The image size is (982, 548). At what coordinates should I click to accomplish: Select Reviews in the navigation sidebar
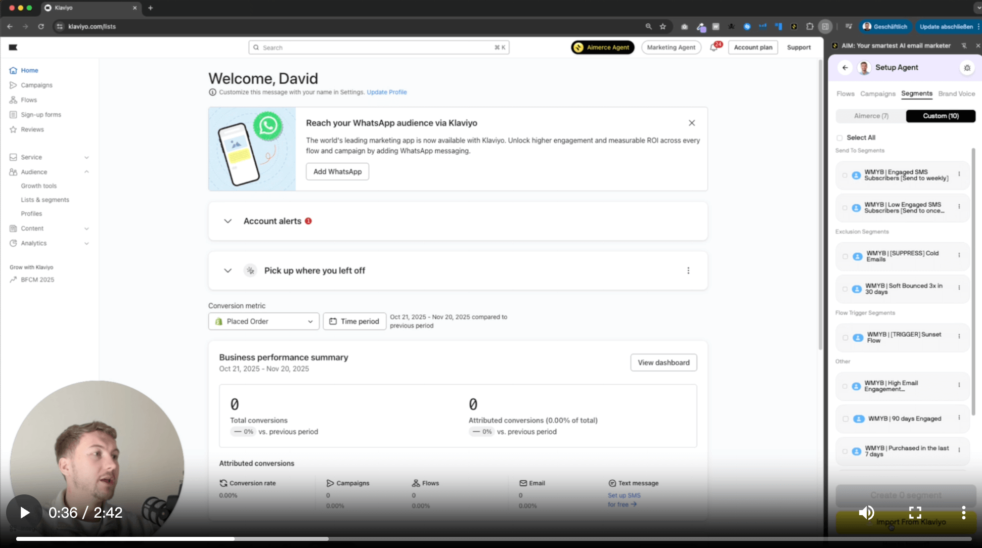tap(32, 129)
